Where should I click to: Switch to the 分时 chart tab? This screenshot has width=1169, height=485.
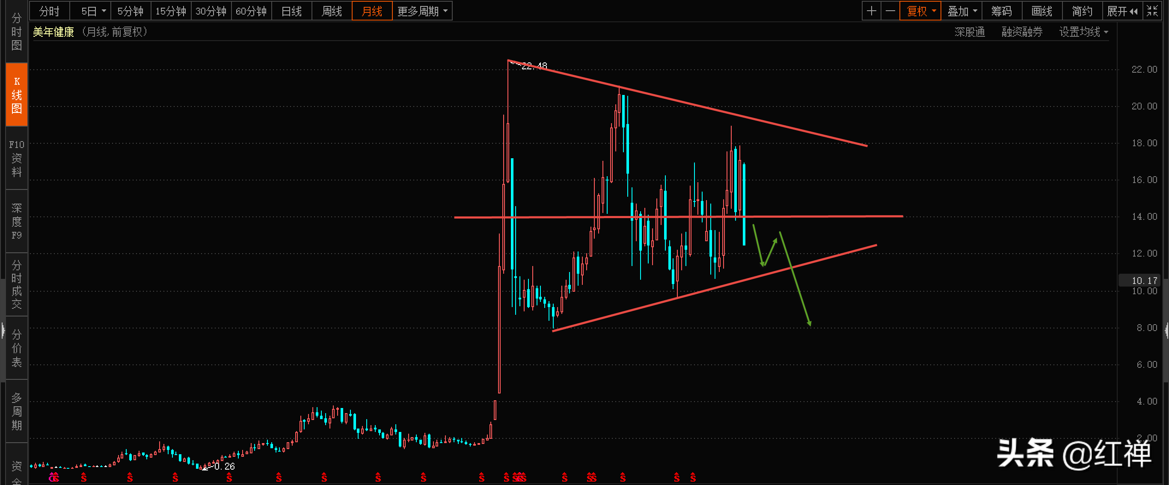coord(50,11)
